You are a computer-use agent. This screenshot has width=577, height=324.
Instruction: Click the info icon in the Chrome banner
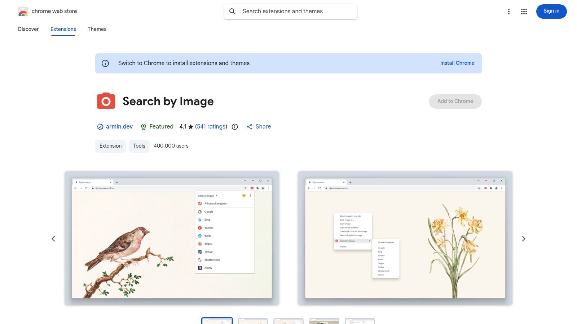point(105,63)
